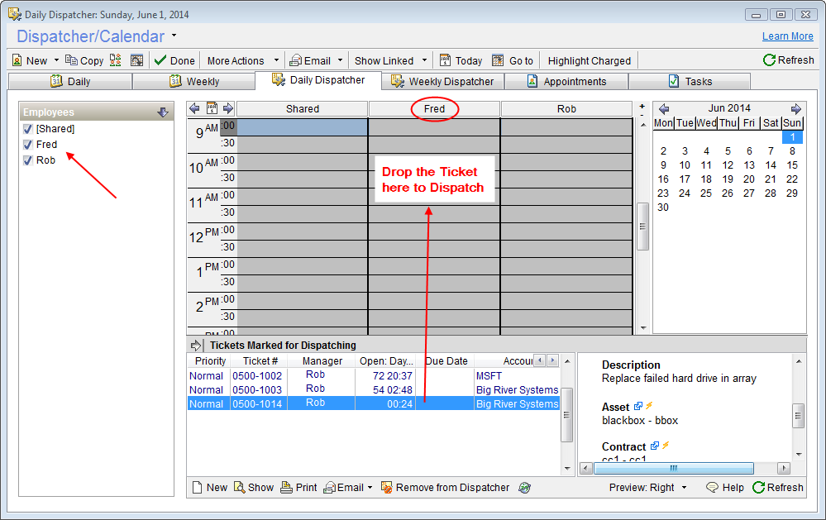Sort tickets by the Priority column
Viewport: 826px width, 520px height.
click(210, 361)
